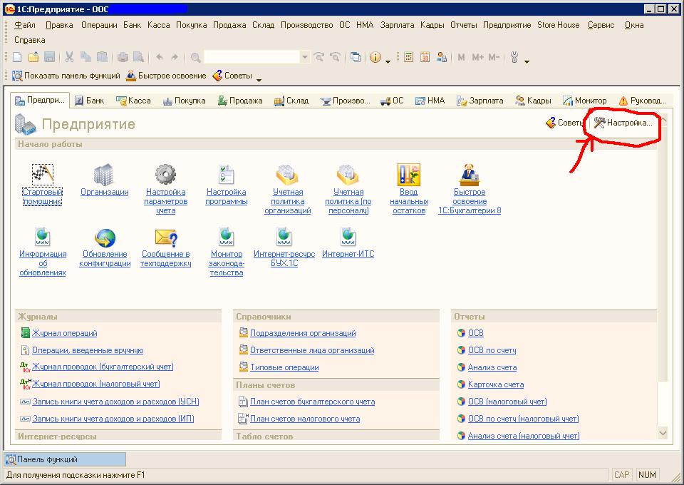Screen dimensions: 684x485
Task: Click the New document toolbar icon
Action: (17, 57)
